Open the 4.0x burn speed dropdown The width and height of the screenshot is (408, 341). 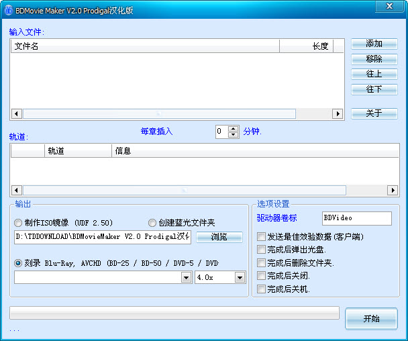(240, 277)
